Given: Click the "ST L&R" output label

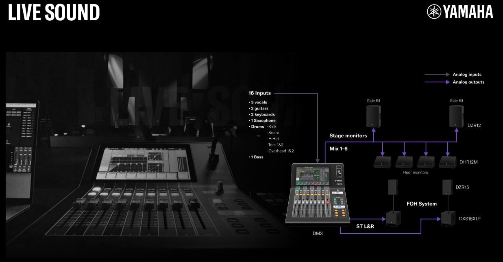Looking at the screenshot, I should point(365,226).
